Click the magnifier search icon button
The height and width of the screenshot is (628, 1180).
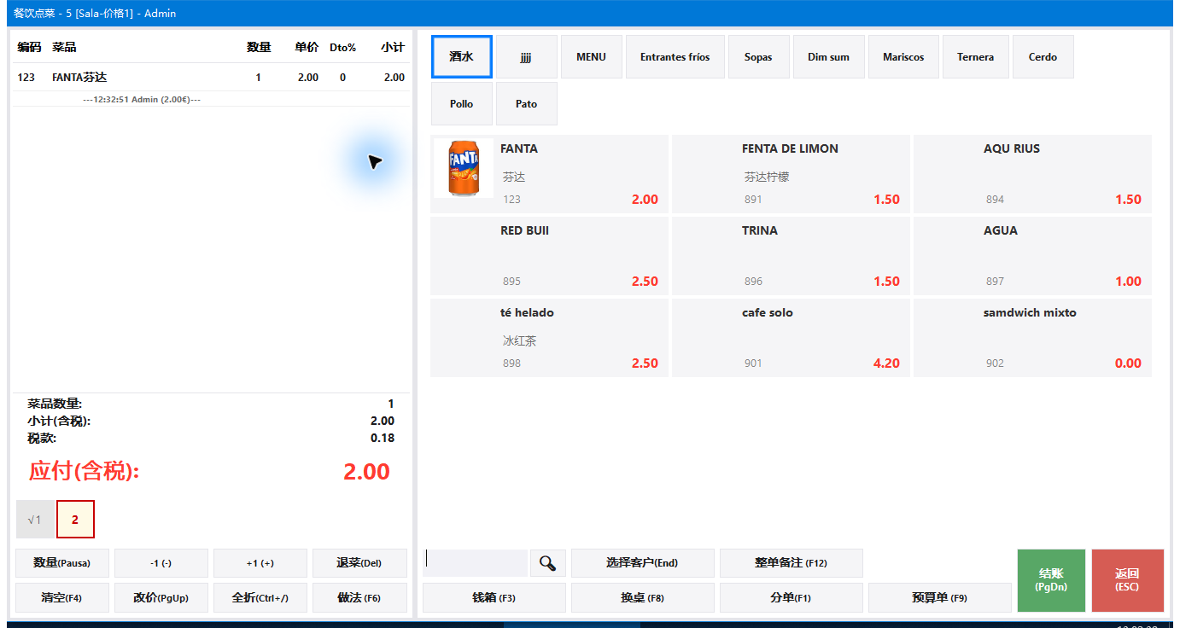(x=548, y=563)
